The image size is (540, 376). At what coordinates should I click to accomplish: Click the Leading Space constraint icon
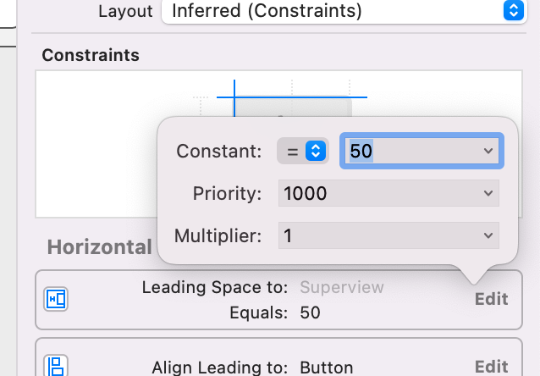click(x=56, y=299)
